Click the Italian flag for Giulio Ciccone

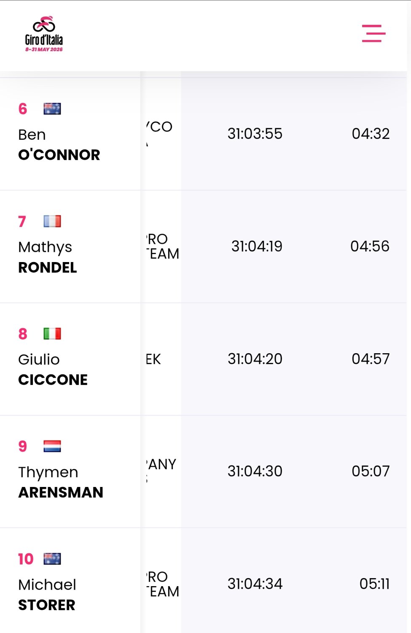(x=52, y=334)
